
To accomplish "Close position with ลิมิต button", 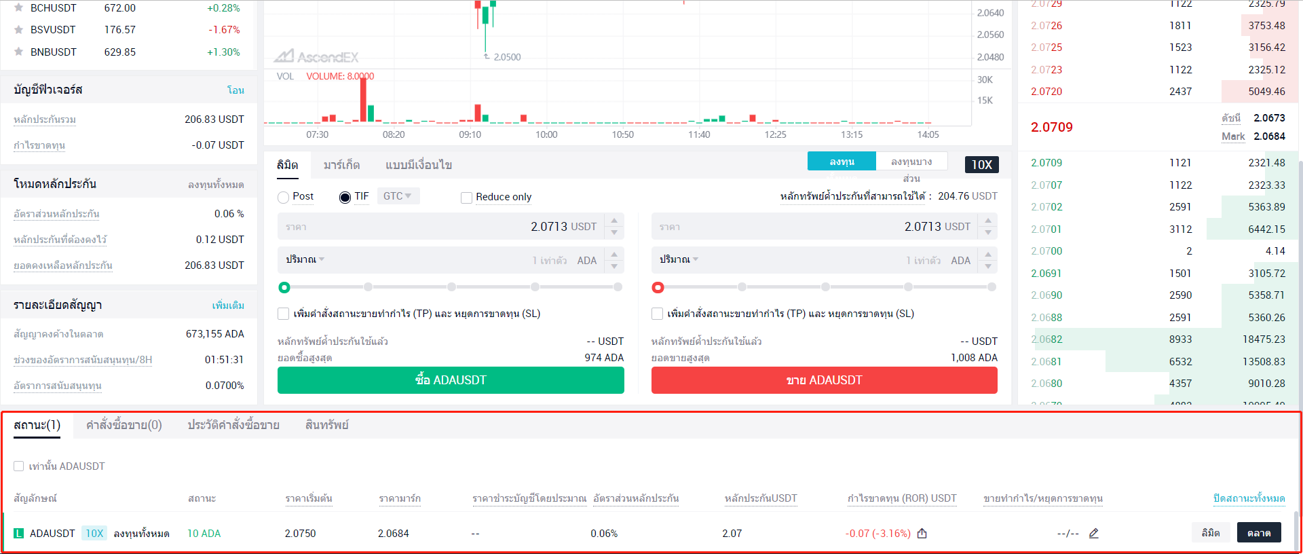I will [1211, 533].
